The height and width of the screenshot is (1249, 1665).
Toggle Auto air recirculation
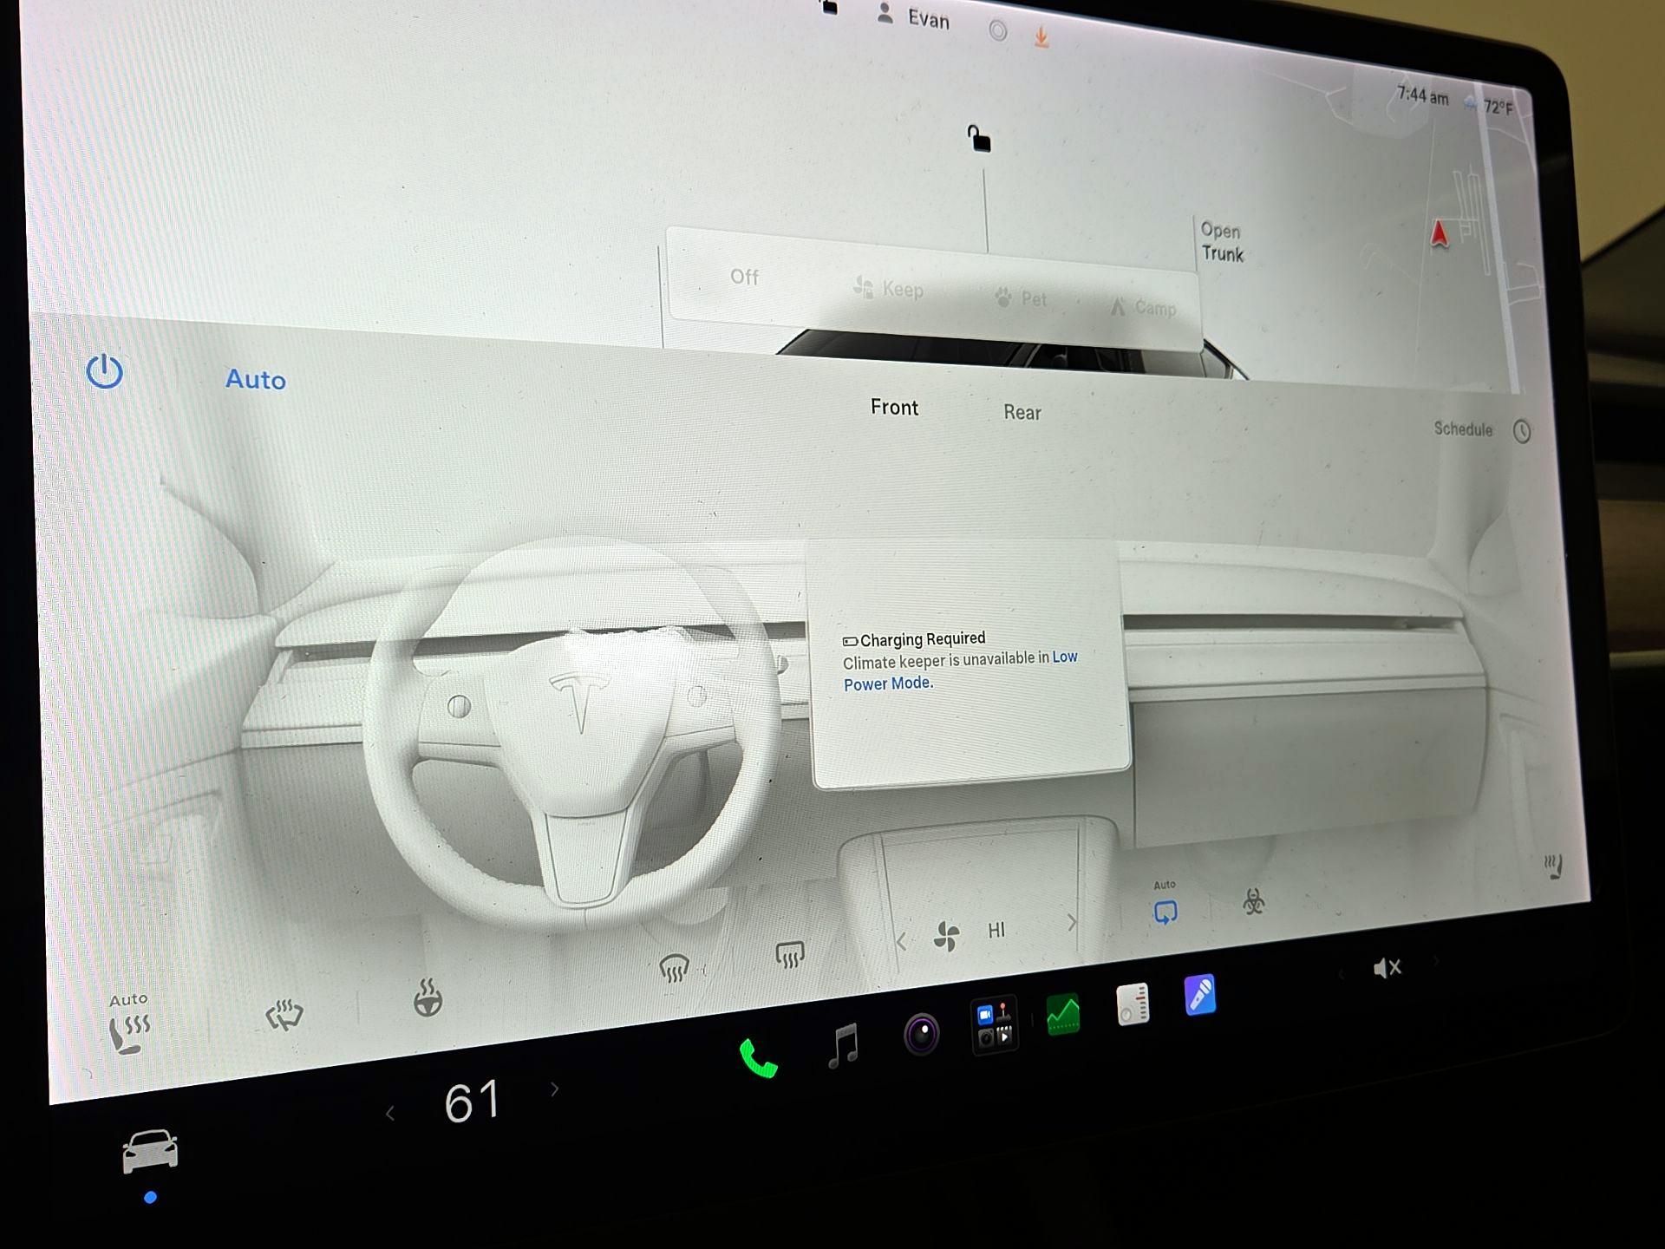(1165, 904)
